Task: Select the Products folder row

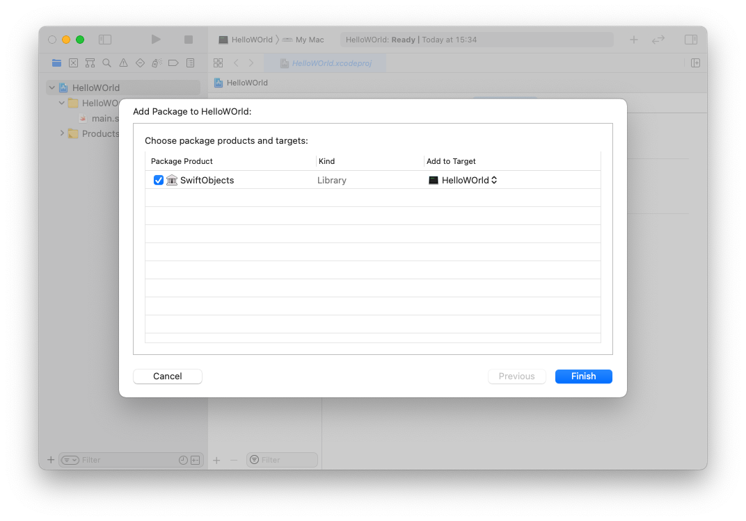Action: click(x=93, y=133)
